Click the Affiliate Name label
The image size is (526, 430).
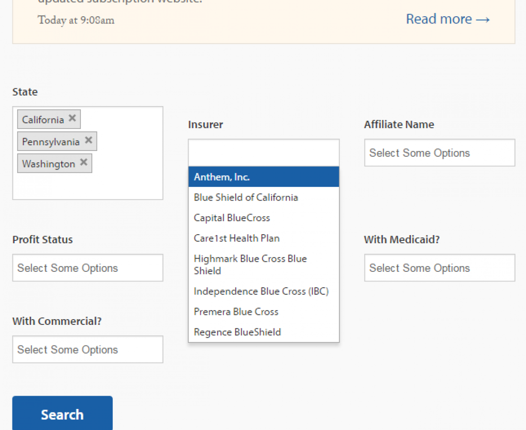coord(399,124)
